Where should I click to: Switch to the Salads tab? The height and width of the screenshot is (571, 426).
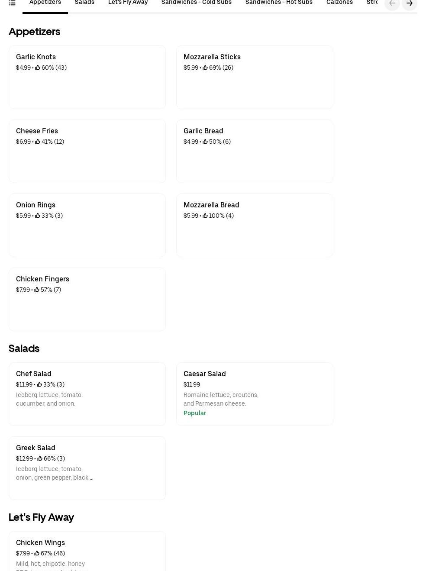pyautogui.click(x=84, y=3)
